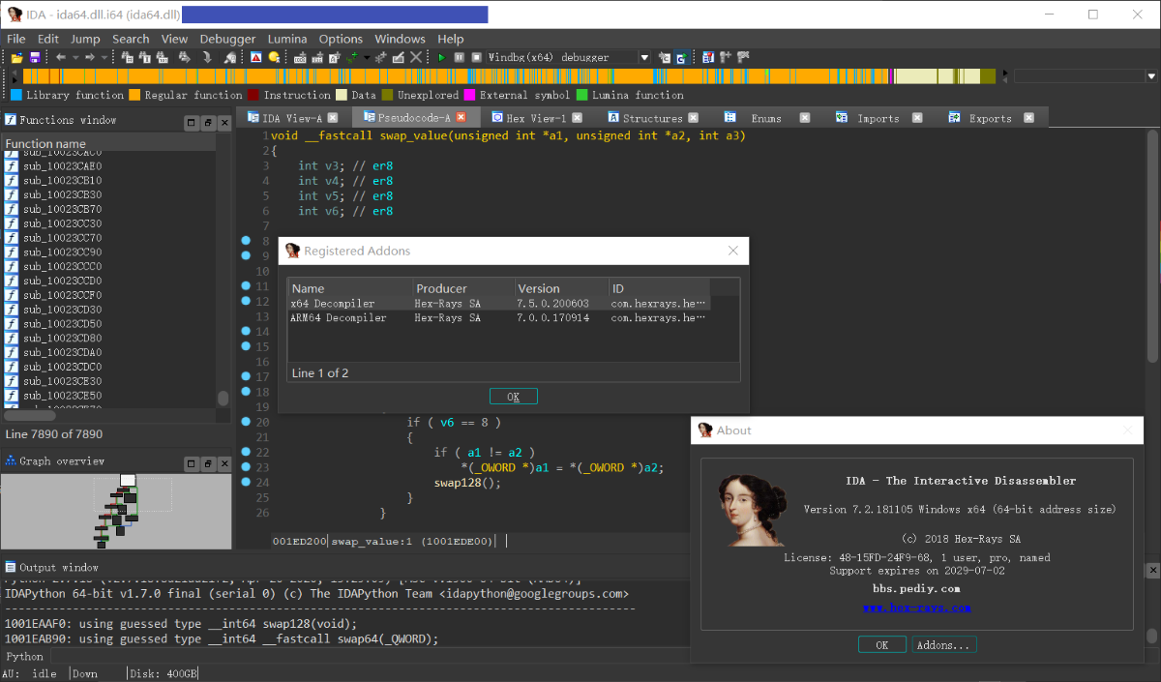Click the Regular function color swatch

(x=134, y=95)
